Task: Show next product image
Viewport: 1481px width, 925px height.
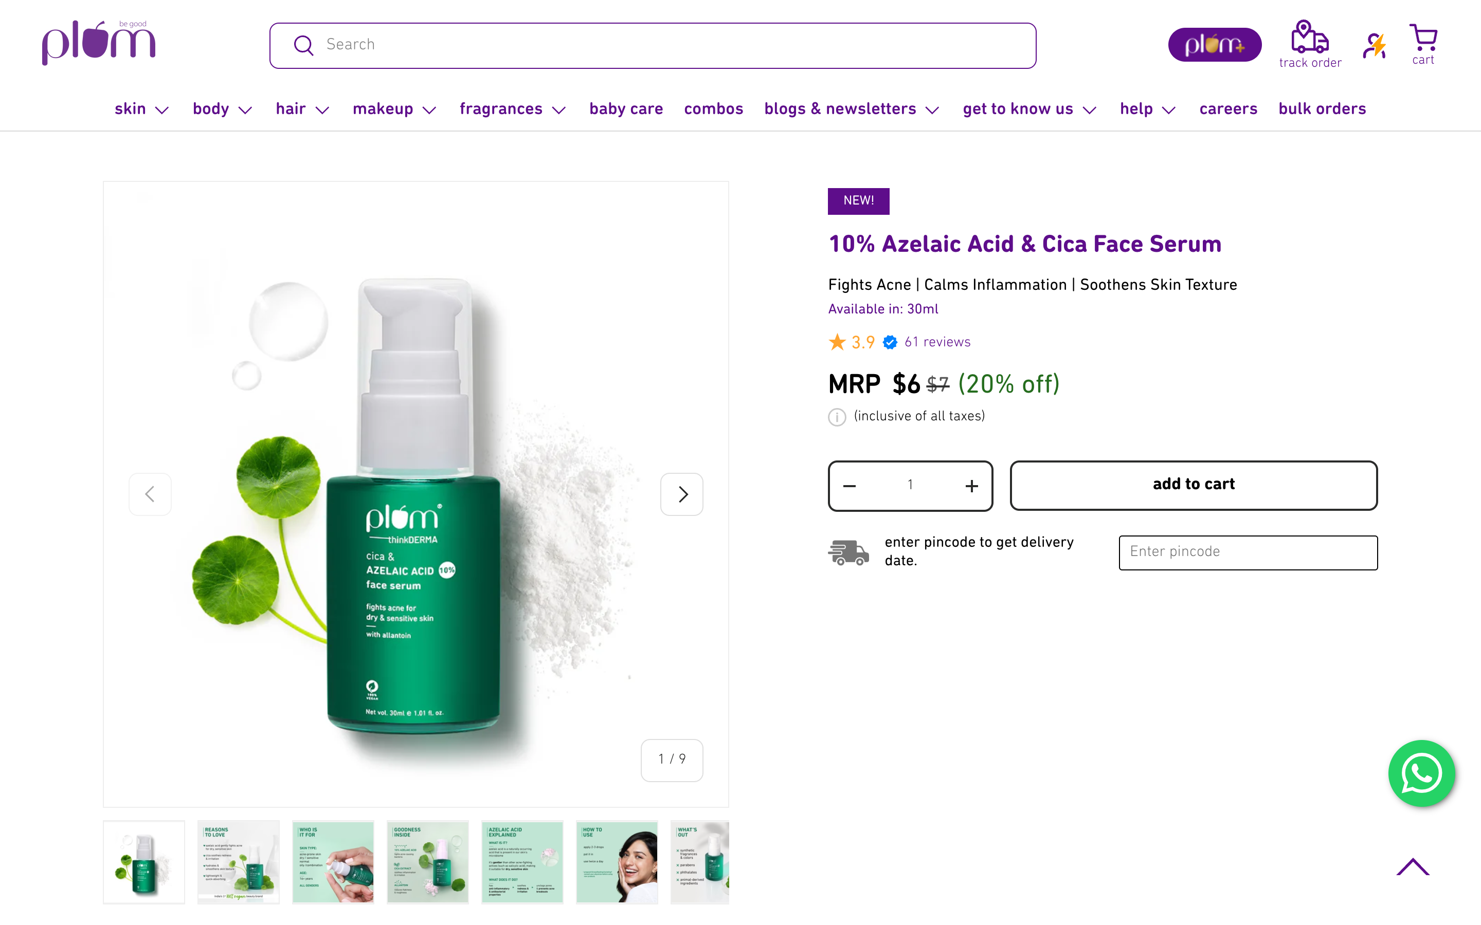Action: tap(682, 494)
